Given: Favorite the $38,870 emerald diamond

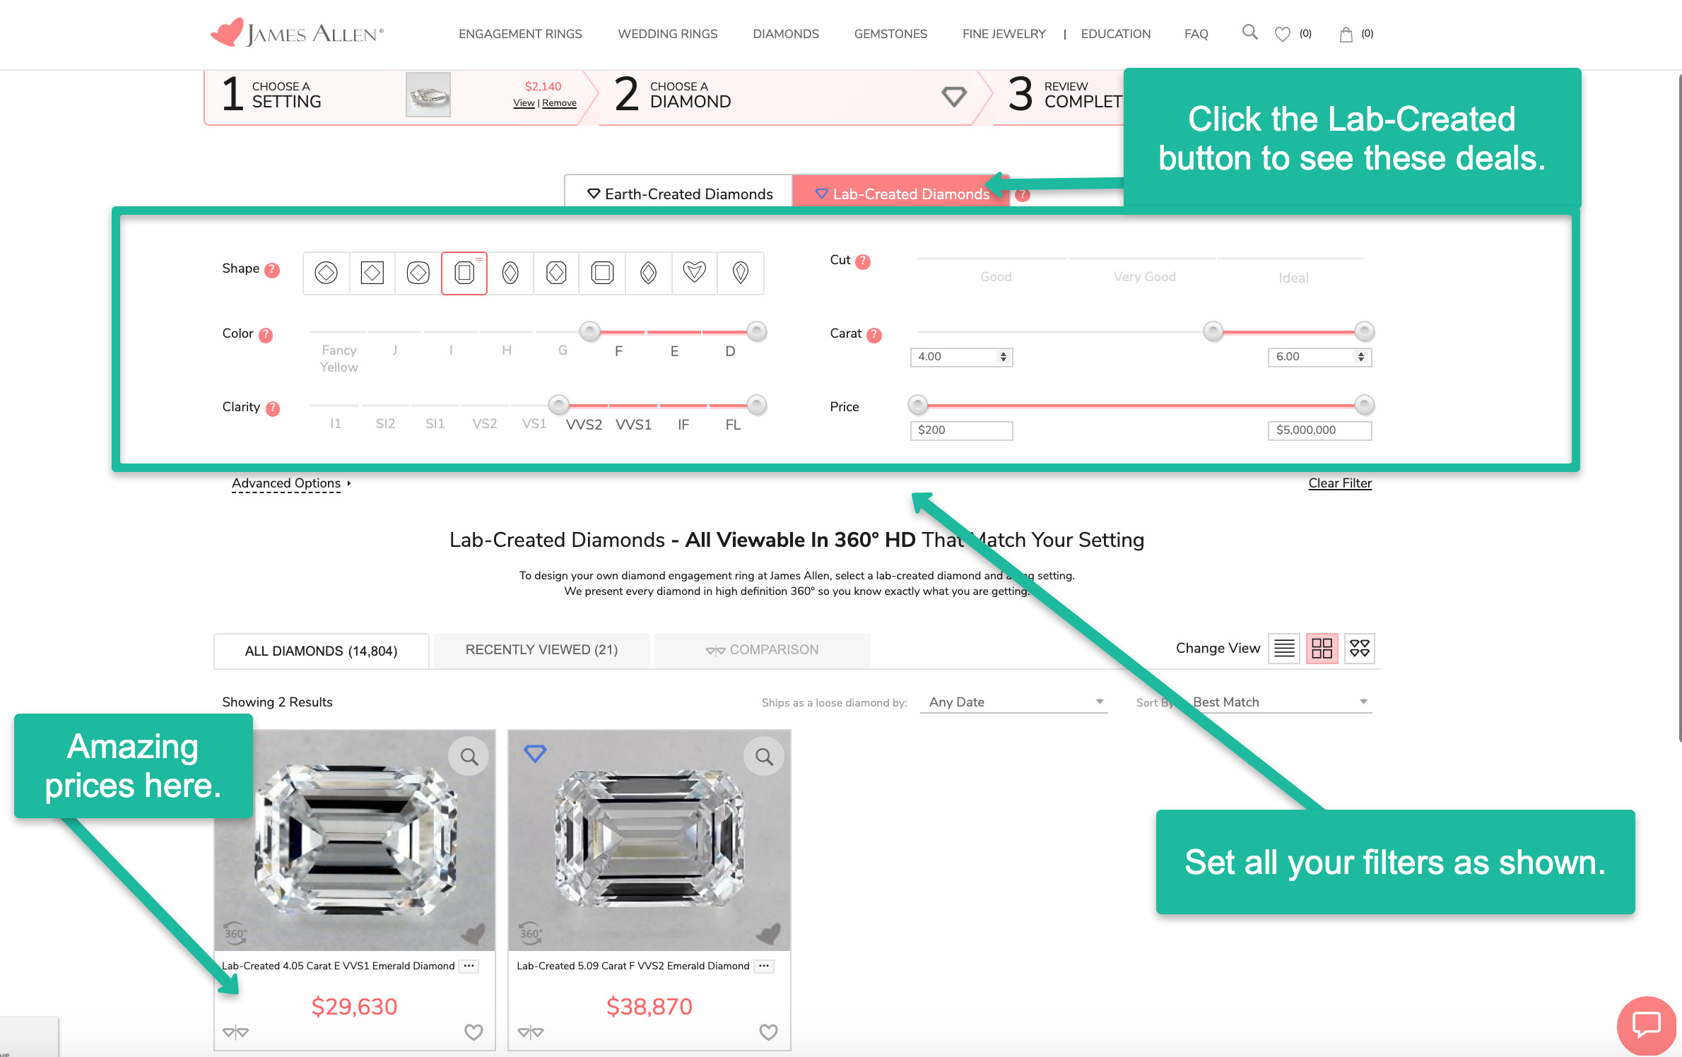Looking at the screenshot, I should click(x=768, y=1032).
